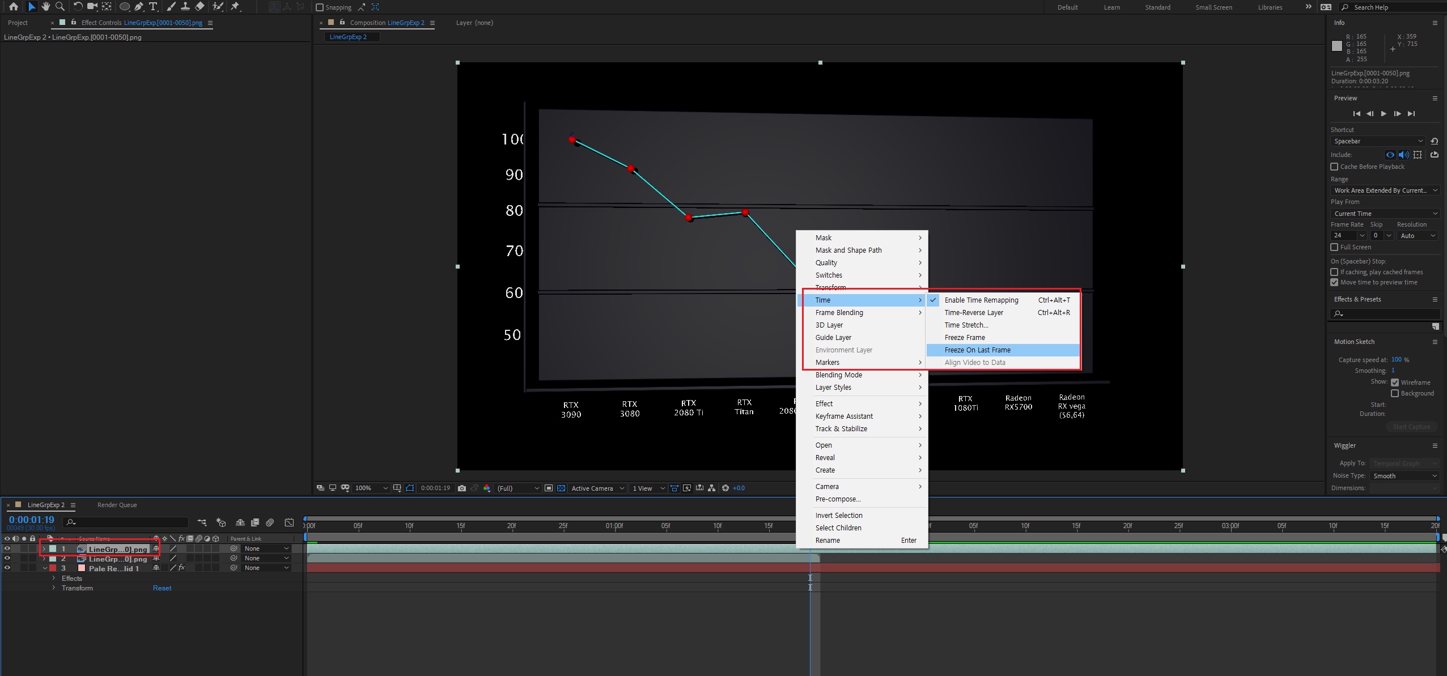Select the Clone Stamp tool

click(185, 7)
